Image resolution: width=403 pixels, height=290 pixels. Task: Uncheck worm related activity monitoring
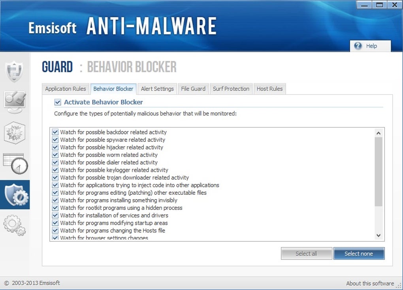(55, 155)
